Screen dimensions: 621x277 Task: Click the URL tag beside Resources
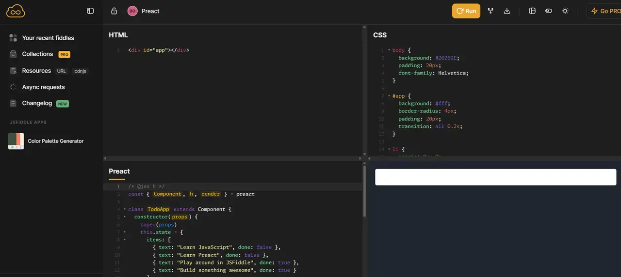61,71
